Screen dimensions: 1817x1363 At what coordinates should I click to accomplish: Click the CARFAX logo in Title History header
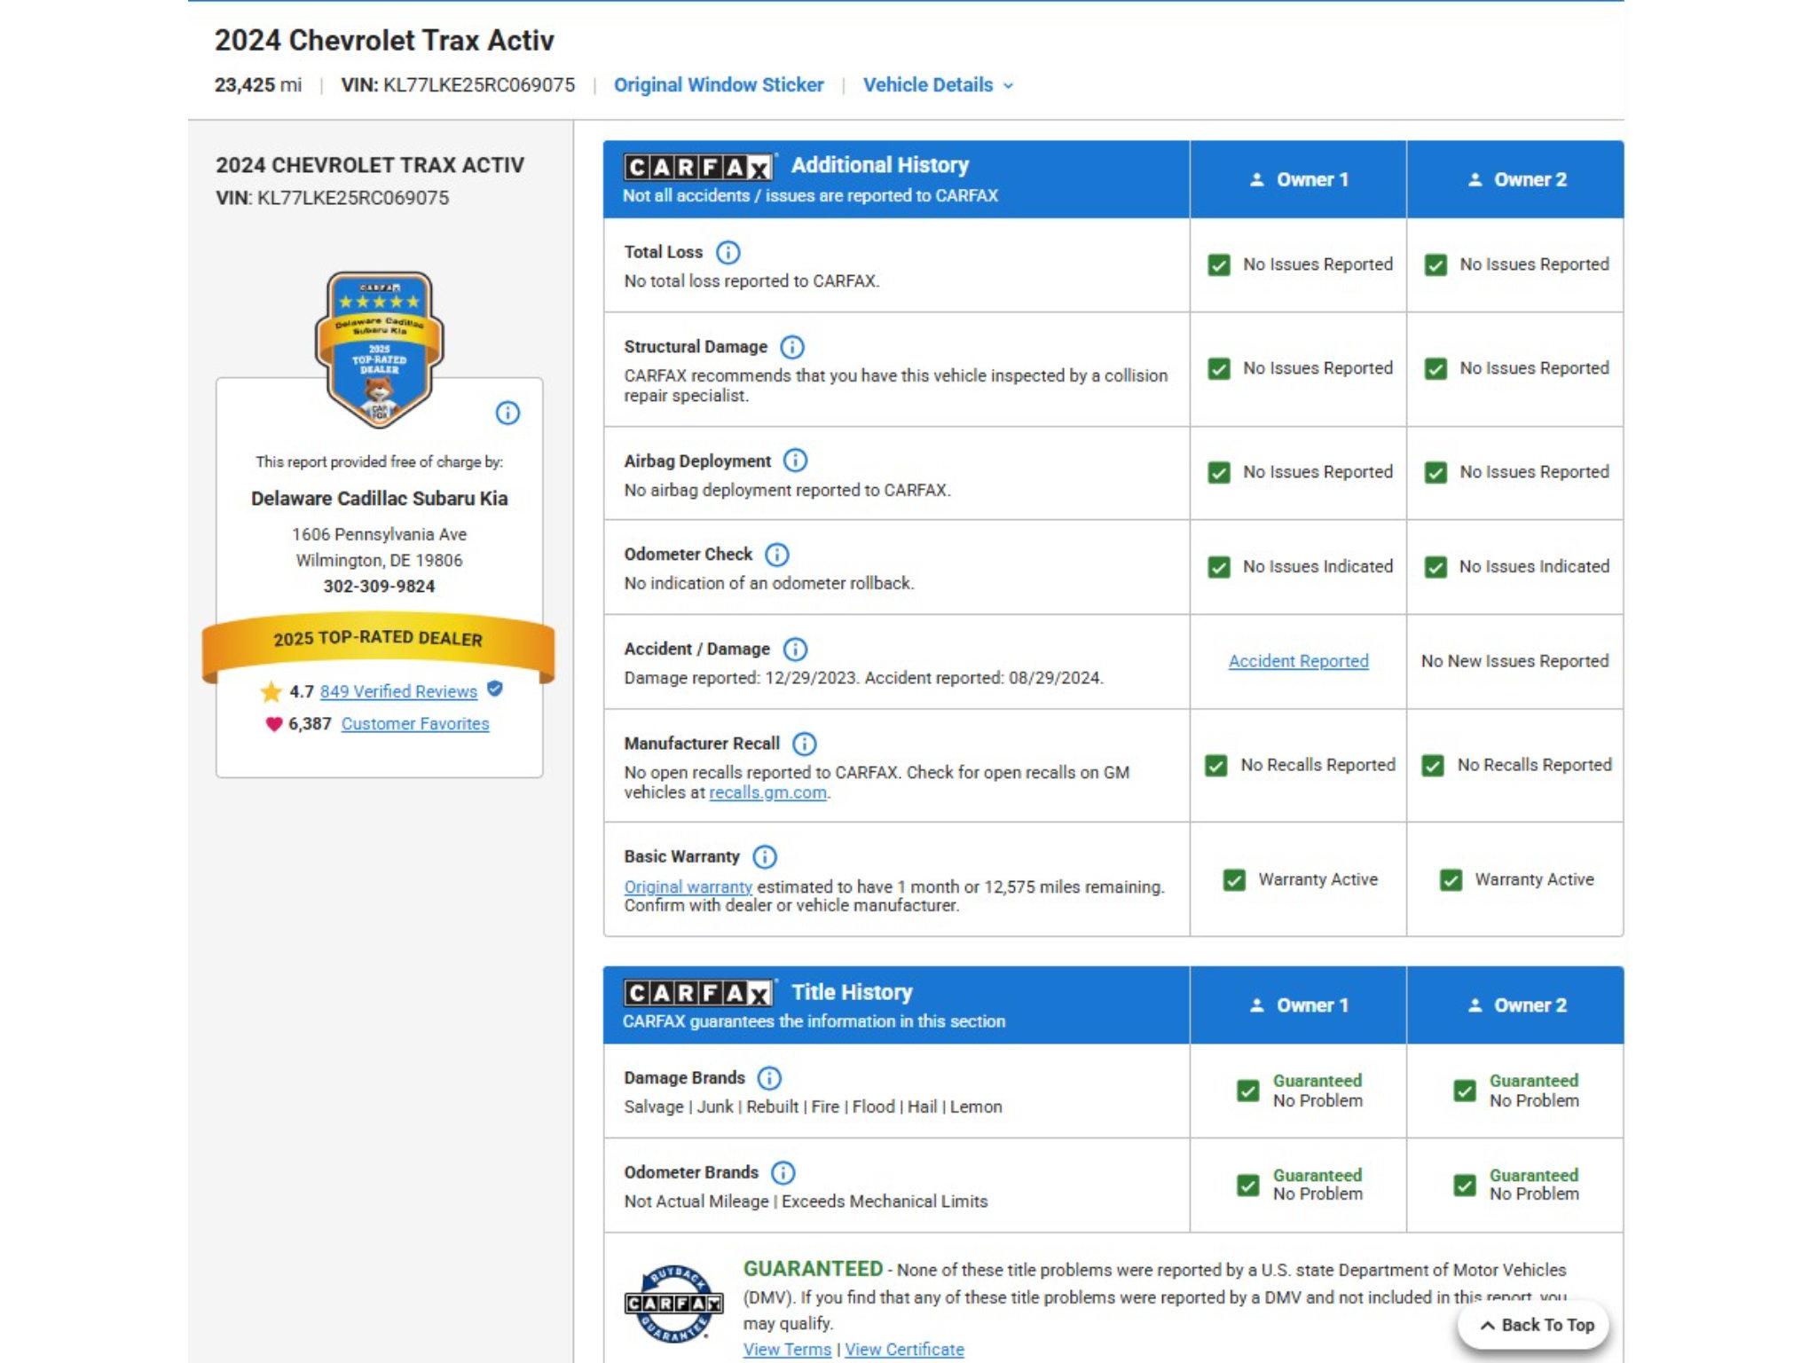(x=699, y=993)
